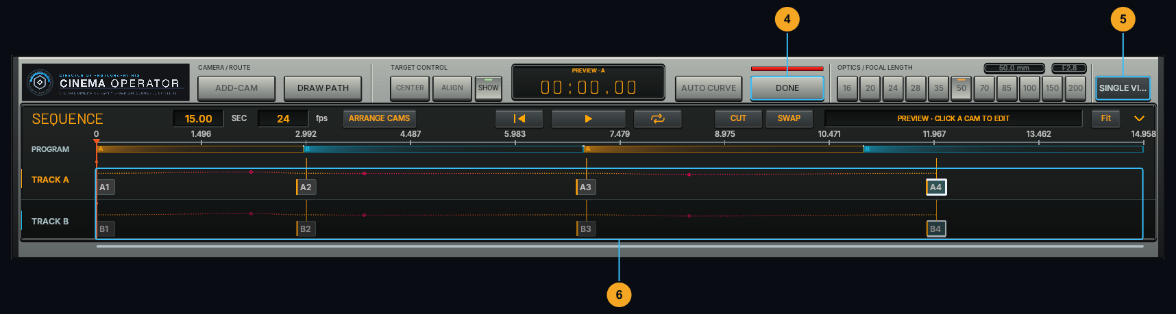Screen dimensions: 1176x314
Task: Click the 50.0 mm focal value field
Action: point(1014,68)
